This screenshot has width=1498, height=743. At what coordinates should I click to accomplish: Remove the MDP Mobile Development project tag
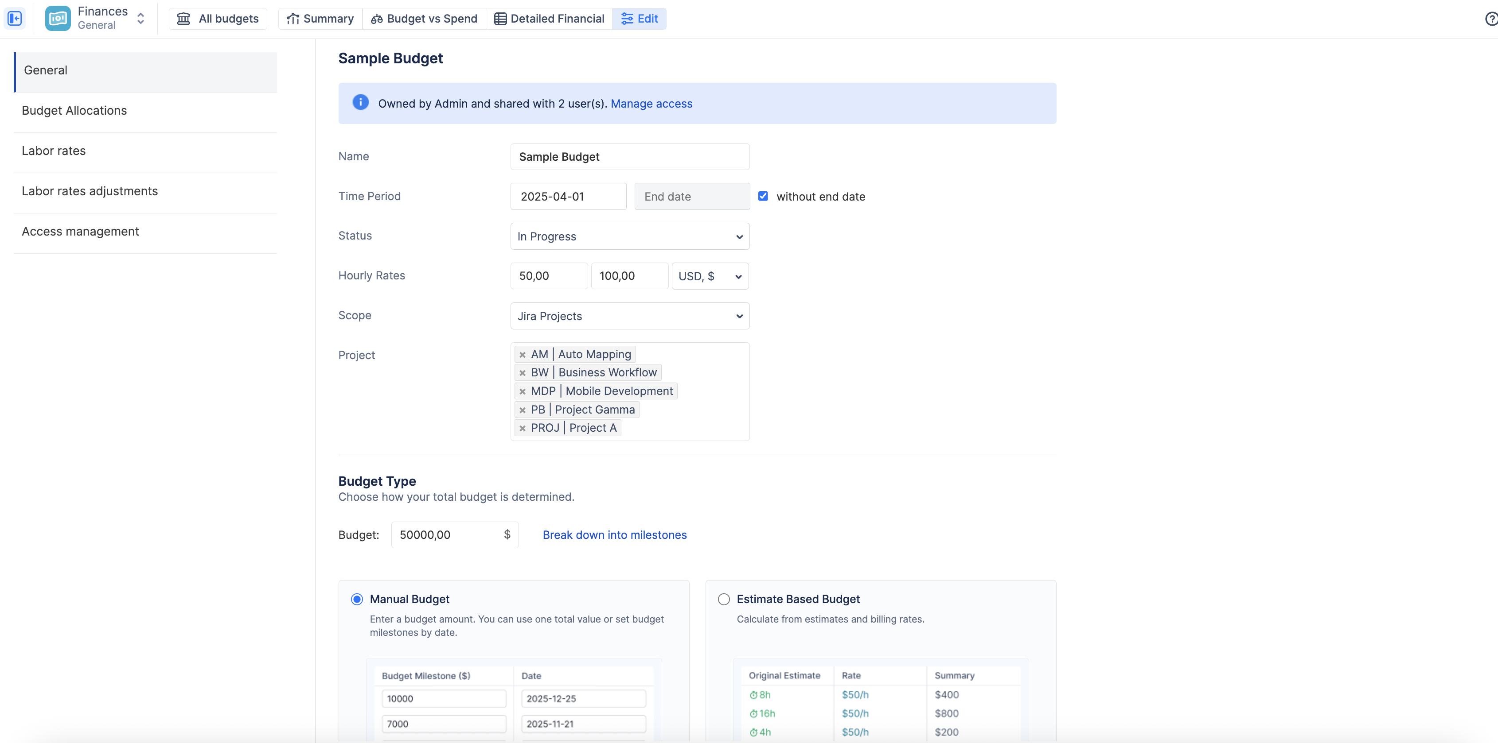522,391
